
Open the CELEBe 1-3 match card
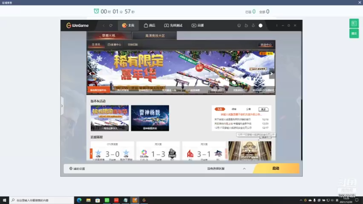158,151
